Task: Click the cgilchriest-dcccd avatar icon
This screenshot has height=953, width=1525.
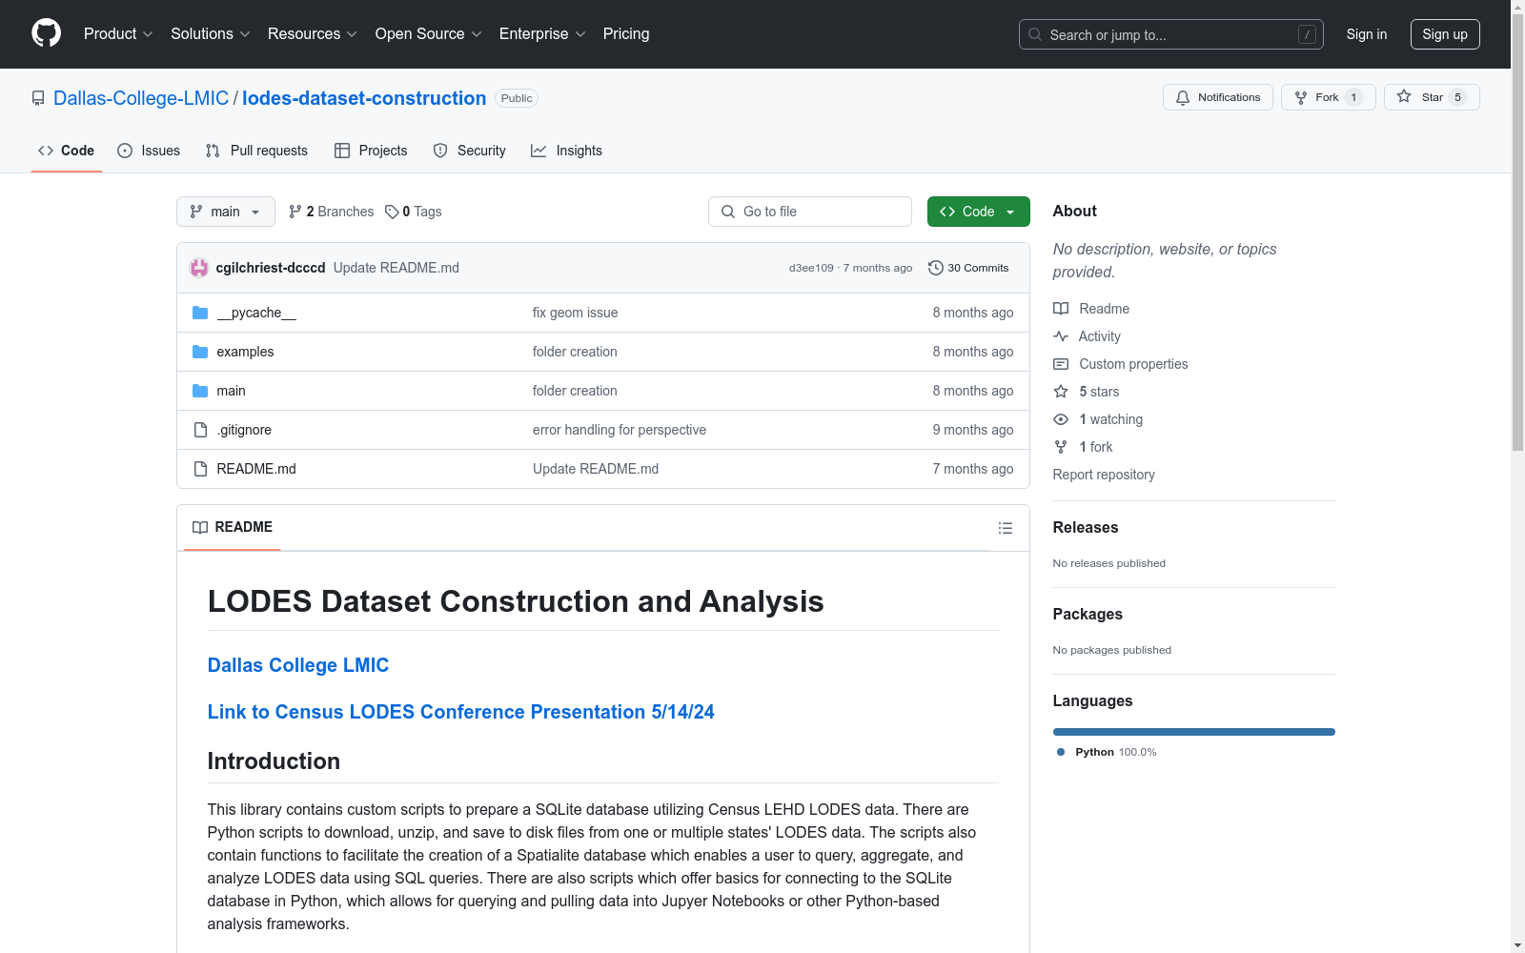Action: [x=199, y=268]
